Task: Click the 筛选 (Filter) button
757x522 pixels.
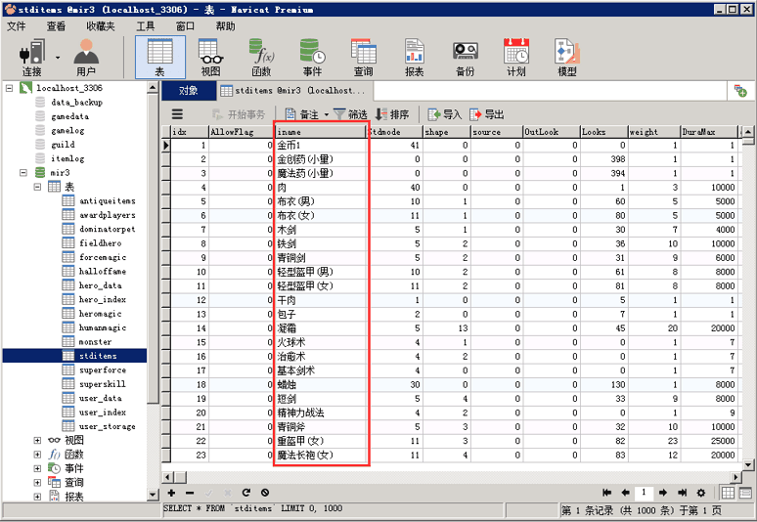Action: click(350, 114)
